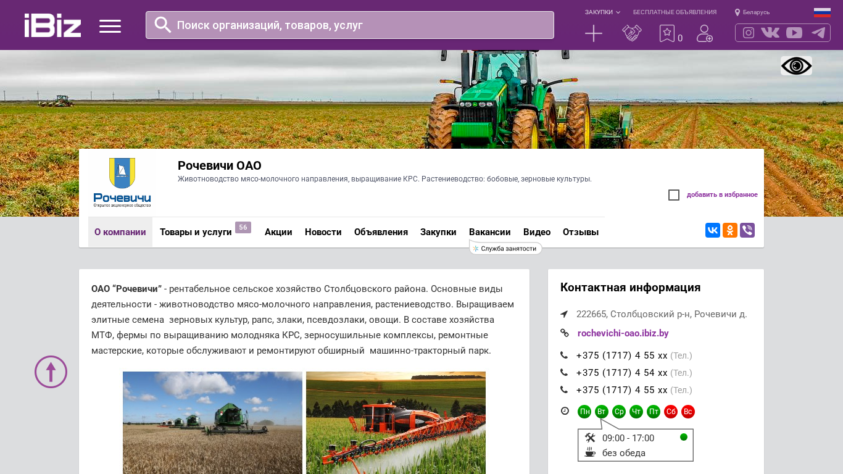Image resolution: width=843 pixels, height=474 pixels.
Task: Focus the organization search field
Action: click(x=350, y=25)
